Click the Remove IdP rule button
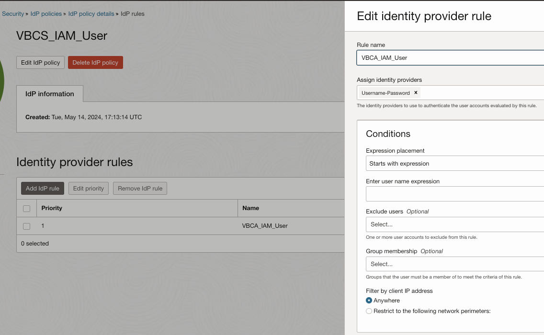 140,189
